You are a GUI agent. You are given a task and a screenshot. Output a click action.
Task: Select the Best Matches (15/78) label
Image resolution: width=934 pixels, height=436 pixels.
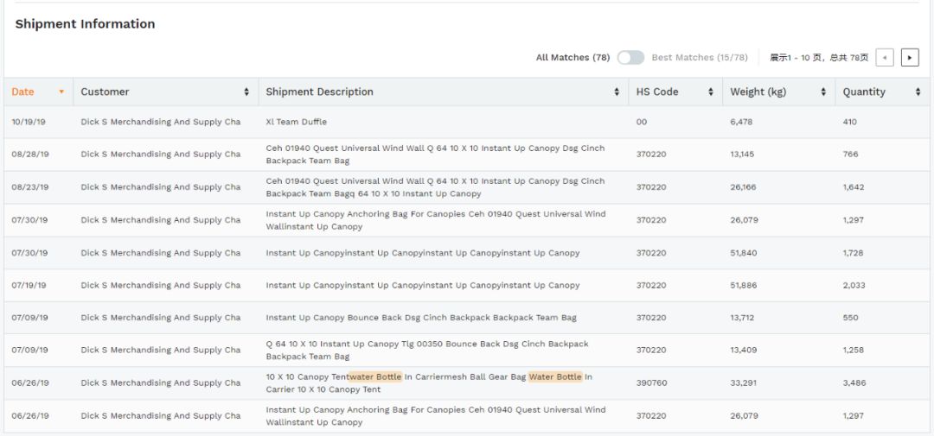coord(700,58)
